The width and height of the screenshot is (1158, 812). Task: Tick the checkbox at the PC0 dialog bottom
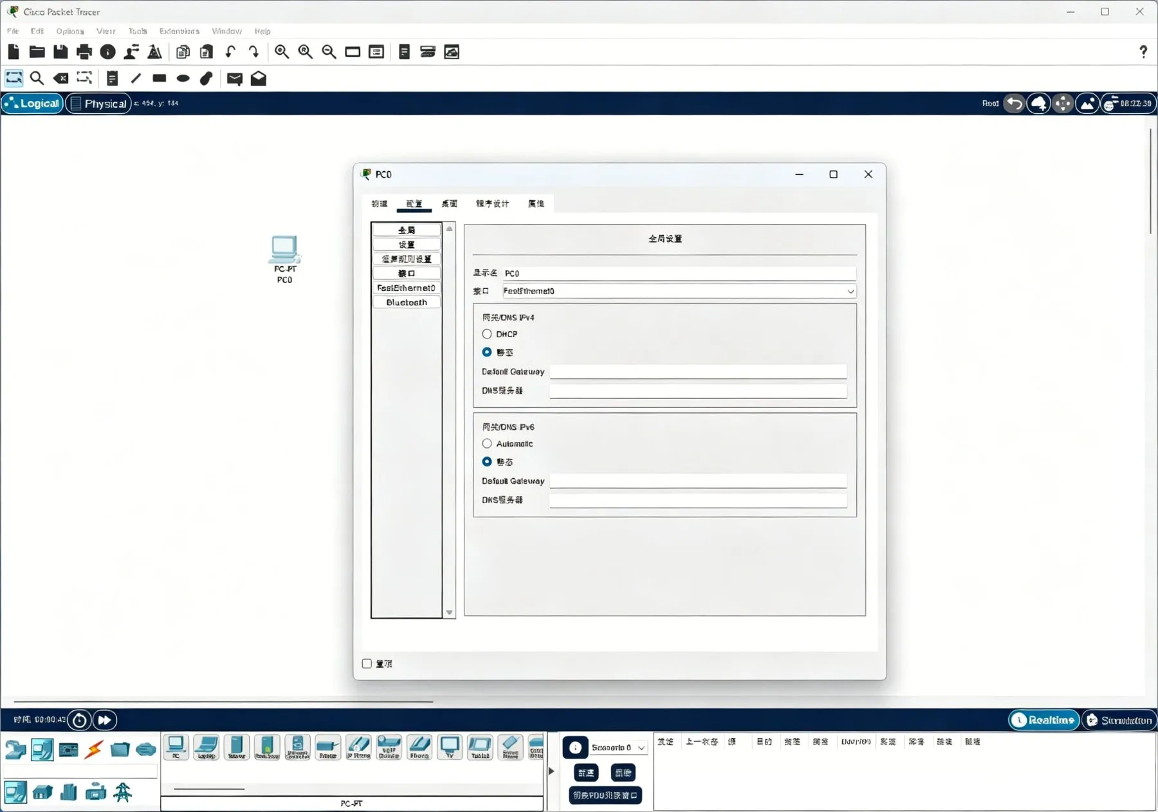pyautogui.click(x=367, y=663)
